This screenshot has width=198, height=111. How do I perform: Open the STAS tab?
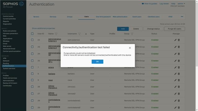click(x=170, y=17)
